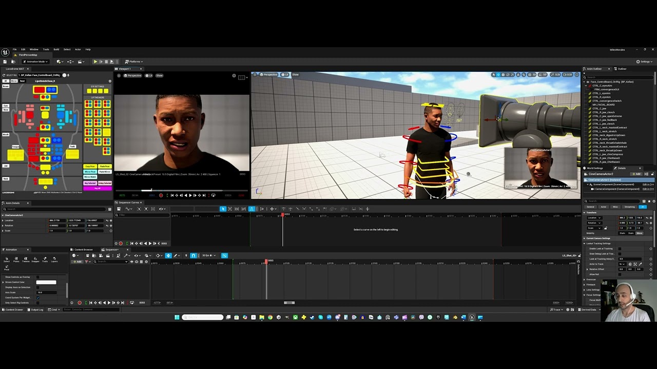Click Copy Pose button

pyautogui.click(x=90, y=167)
